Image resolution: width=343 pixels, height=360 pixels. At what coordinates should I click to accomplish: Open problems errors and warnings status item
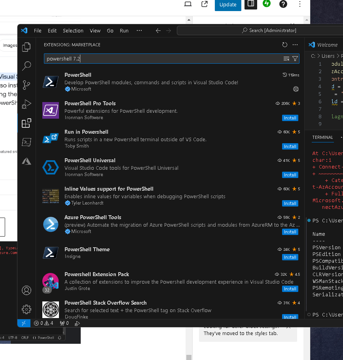coord(44,323)
